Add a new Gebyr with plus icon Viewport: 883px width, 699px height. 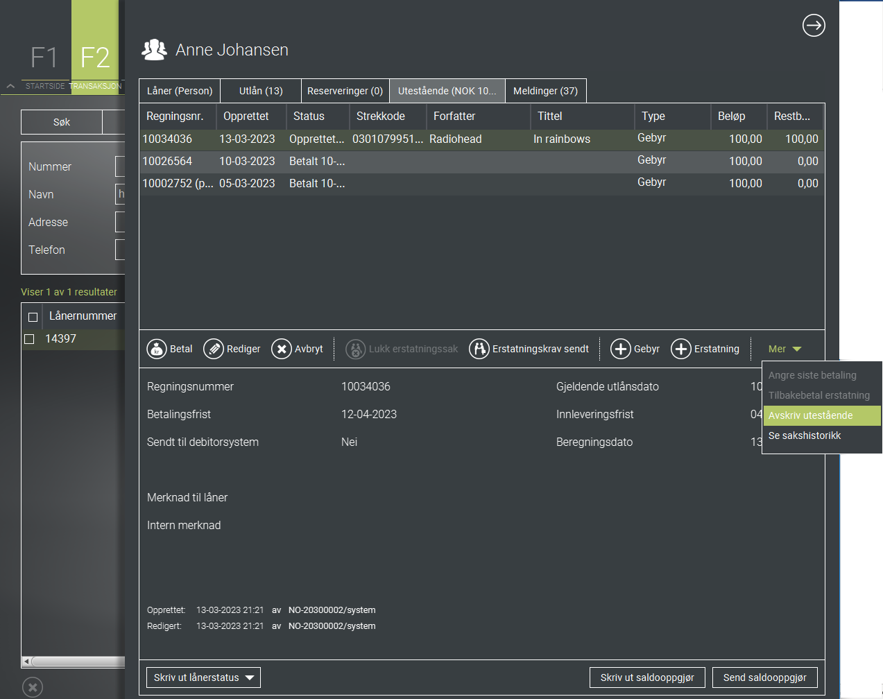tap(621, 349)
